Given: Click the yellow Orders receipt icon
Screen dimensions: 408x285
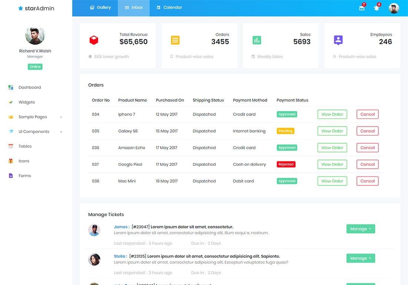Looking at the screenshot, I should 175,40.
